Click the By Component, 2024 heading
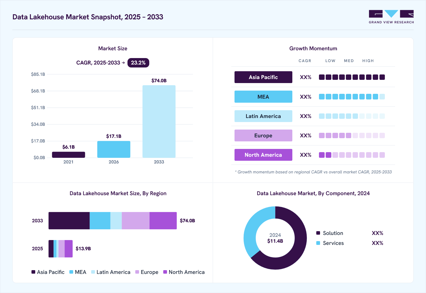Viewport: 426px width, 293px height. [313, 194]
